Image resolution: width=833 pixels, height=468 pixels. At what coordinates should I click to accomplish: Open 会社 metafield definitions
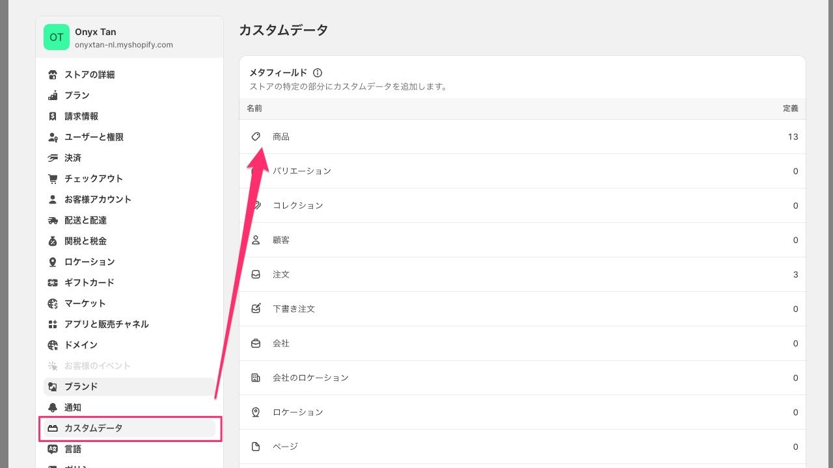point(523,343)
